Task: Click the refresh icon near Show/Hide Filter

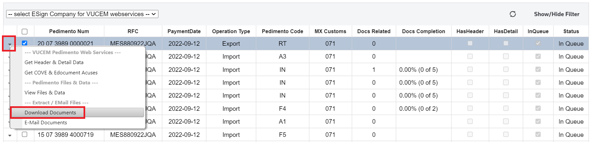Action: [x=512, y=14]
